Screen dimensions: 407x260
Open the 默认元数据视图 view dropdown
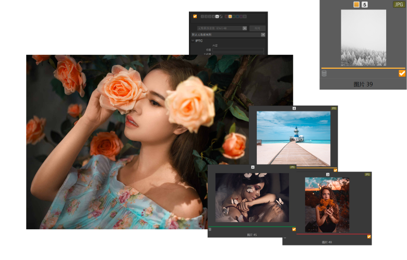tap(262, 35)
